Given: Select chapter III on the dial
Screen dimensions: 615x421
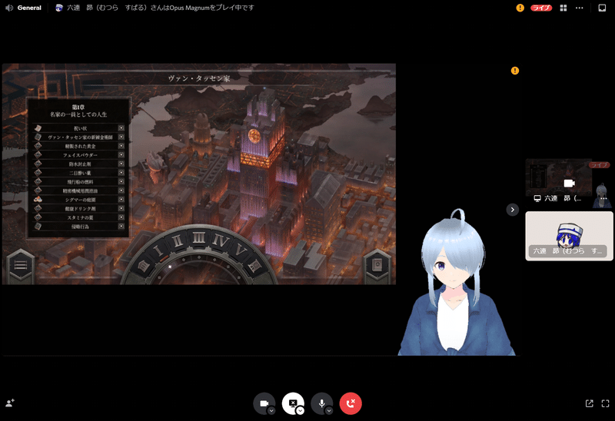Looking at the screenshot, I should point(198,237).
